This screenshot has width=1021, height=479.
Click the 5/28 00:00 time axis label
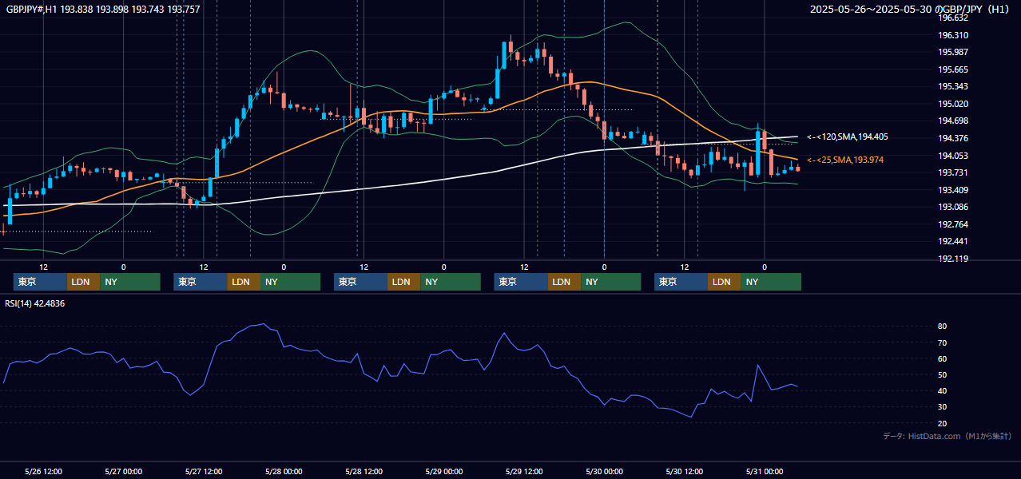(x=284, y=472)
